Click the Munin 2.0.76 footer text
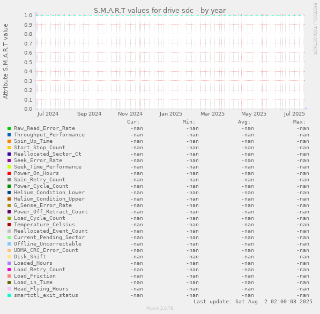 [x=160, y=308]
